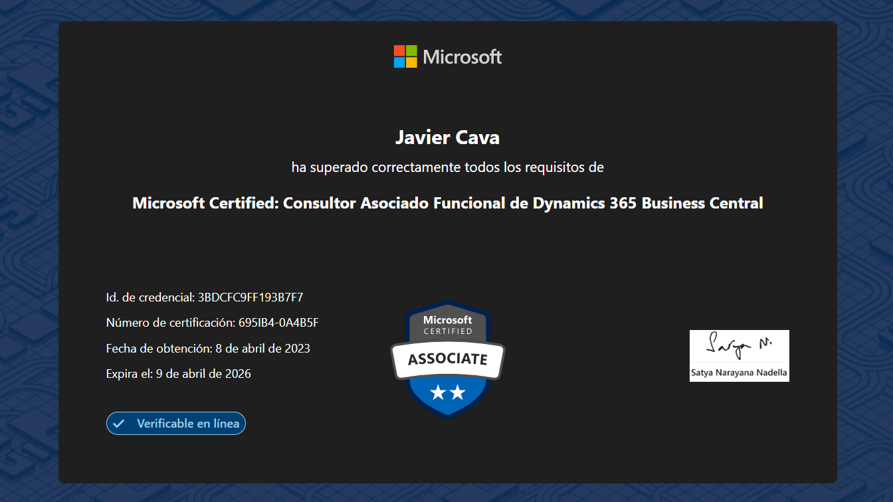Expand the credential ID 3BDCFC9FF193B7F7
The width and height of the screenshot is (893, 502).
204,297
